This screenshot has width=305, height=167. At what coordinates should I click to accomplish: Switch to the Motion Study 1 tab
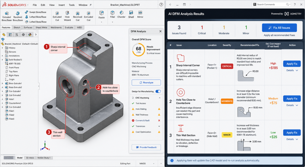click(44, 158)
